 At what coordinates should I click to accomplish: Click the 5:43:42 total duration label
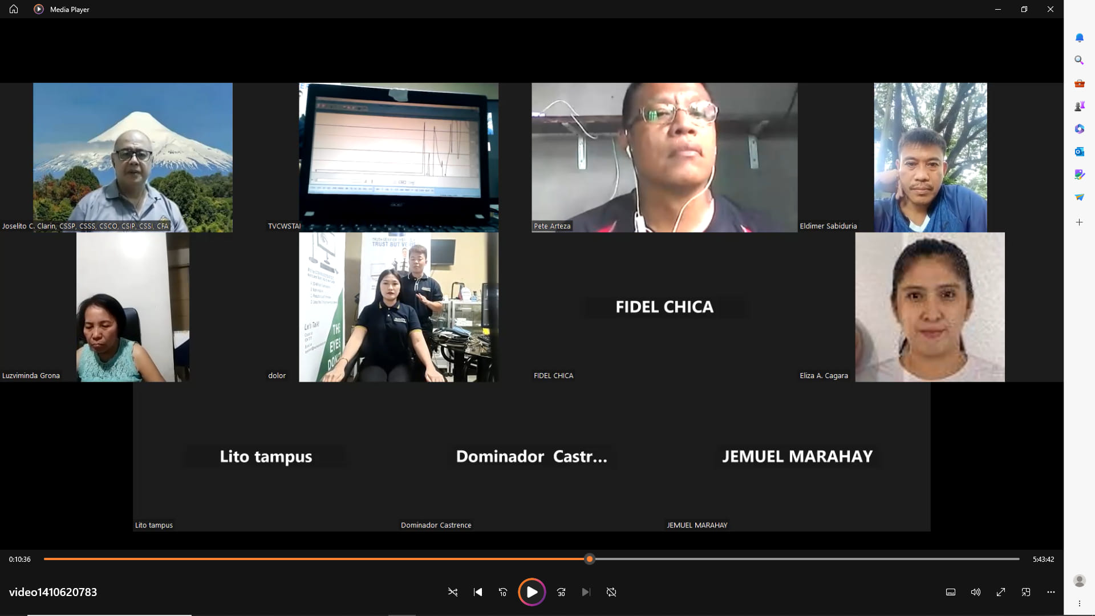click(x=1043, y=560)
